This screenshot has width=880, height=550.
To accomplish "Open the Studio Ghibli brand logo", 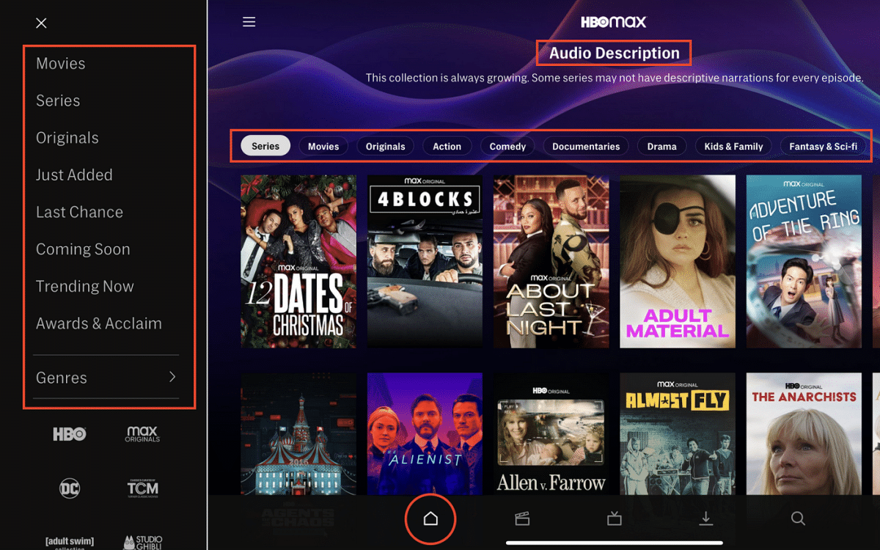I will [142, 543].
